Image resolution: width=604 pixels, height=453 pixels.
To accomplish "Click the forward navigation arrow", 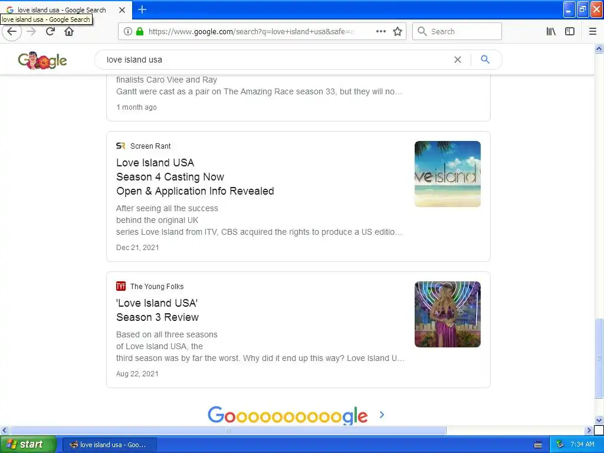I will click(31, 32).
